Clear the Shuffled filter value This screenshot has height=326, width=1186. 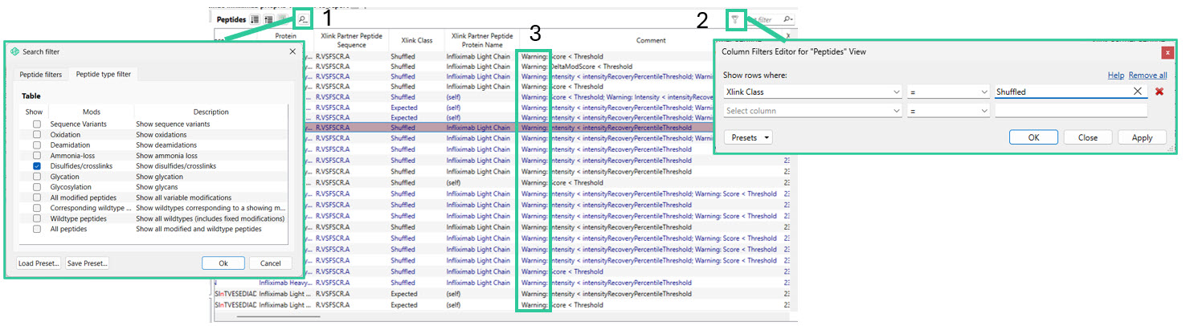coord(1138,92)
